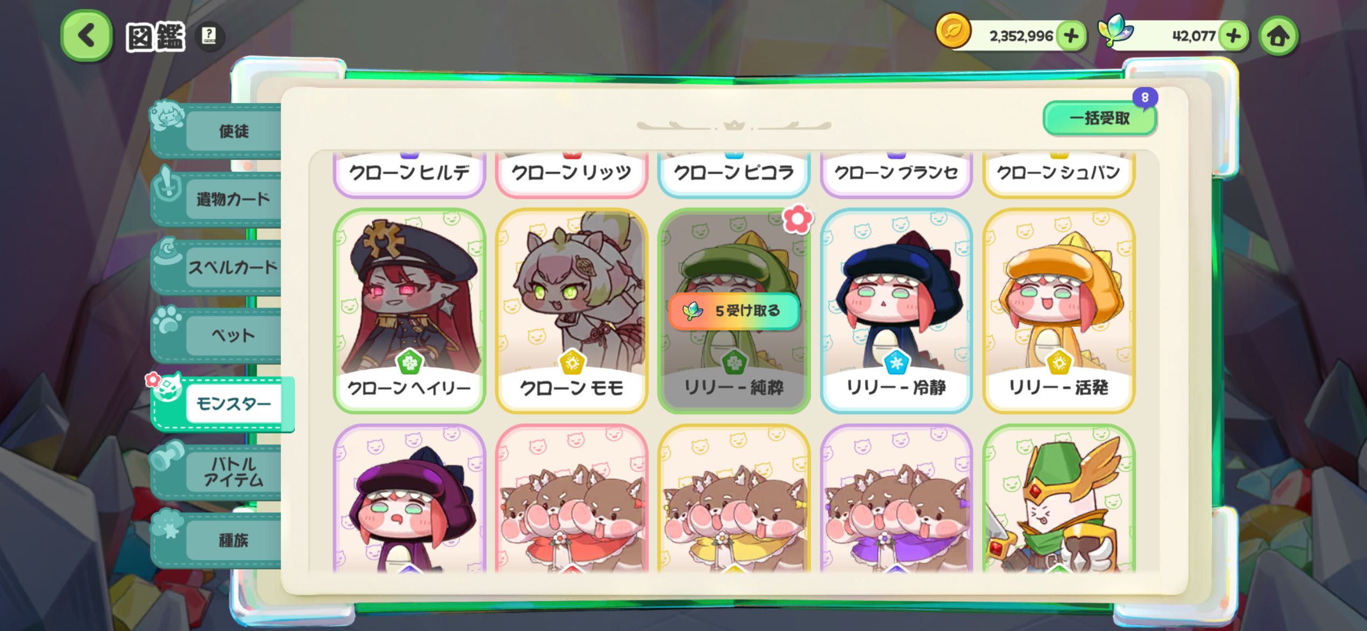View the クローン モモ monster card

[x=572, y=311]
